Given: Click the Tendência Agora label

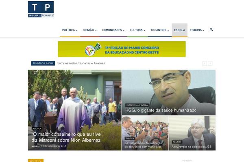Looking at the screenshot, I should [43, 63].
